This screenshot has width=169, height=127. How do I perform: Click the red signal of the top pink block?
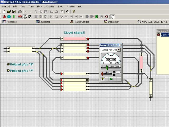click(87, 39)
